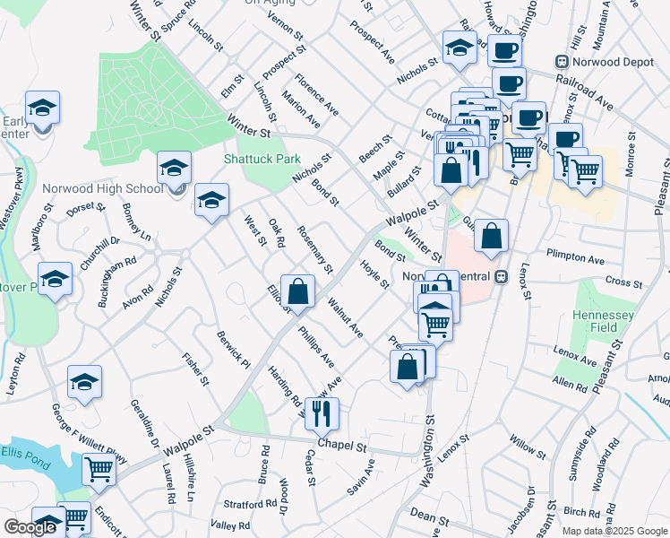670x538 pixels.
Task: Open the grocery cart marker near Hoyle St
Action: pos(435,325)
